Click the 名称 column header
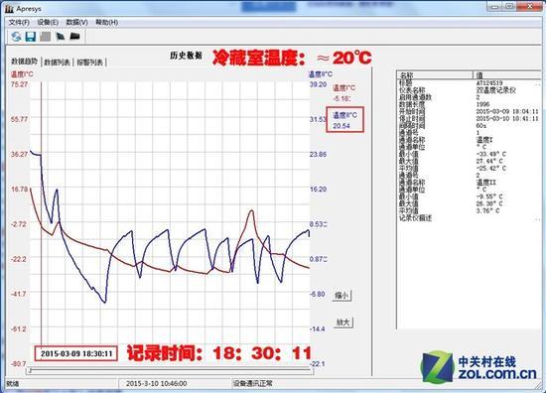 click(435, 74)
